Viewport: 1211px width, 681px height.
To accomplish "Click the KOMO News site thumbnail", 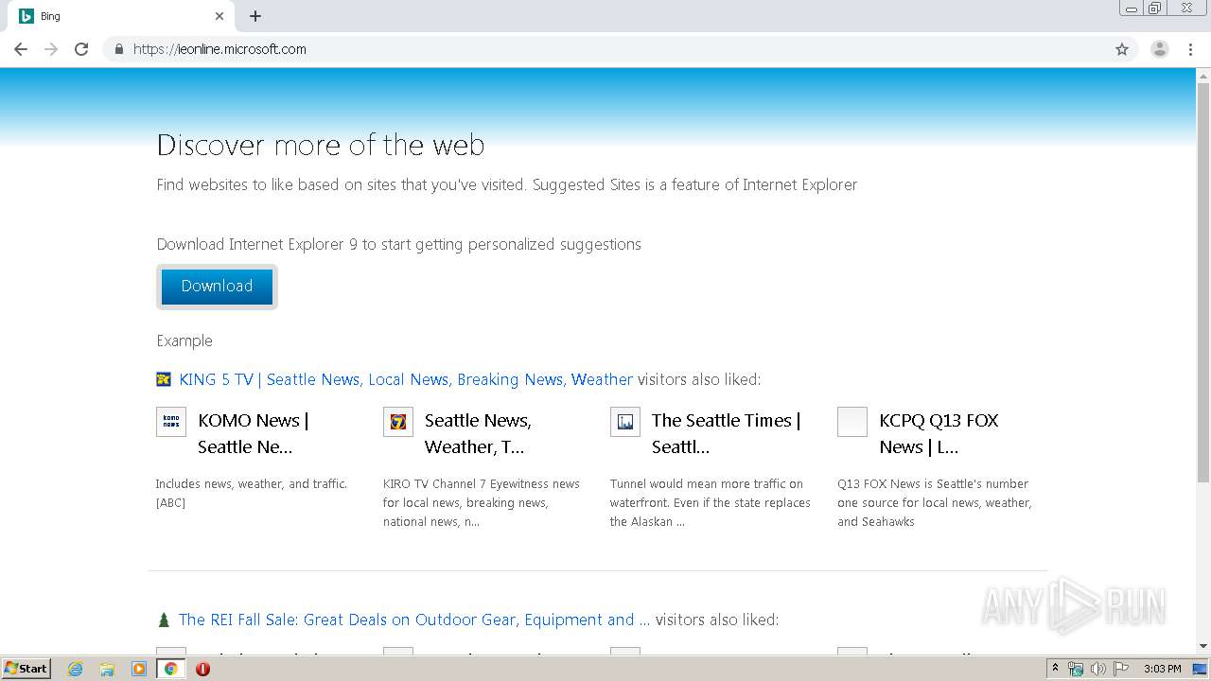I will tap(171, 421).
